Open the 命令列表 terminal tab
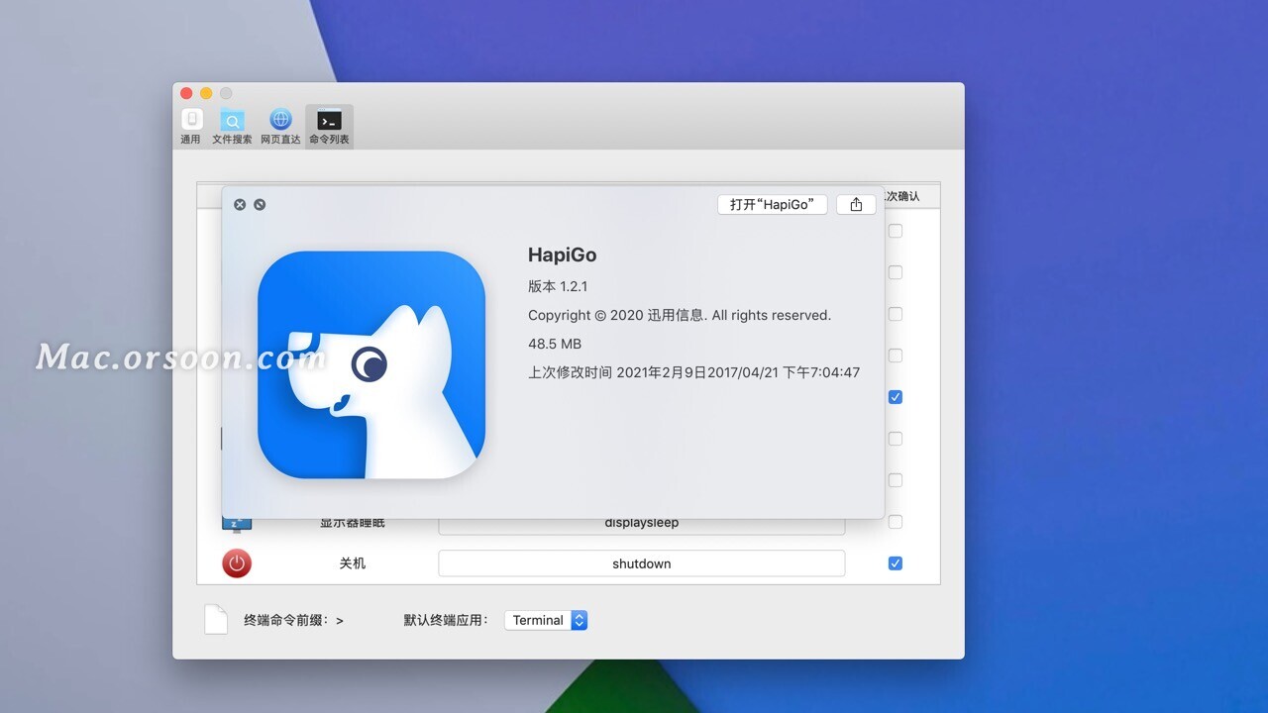The width and height of the screenshot is (1268, 713). (x=329, y=127)
